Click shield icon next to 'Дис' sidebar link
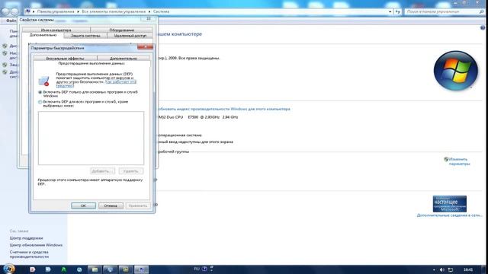This screenshot has width=488, height=274. coord(5,46)
